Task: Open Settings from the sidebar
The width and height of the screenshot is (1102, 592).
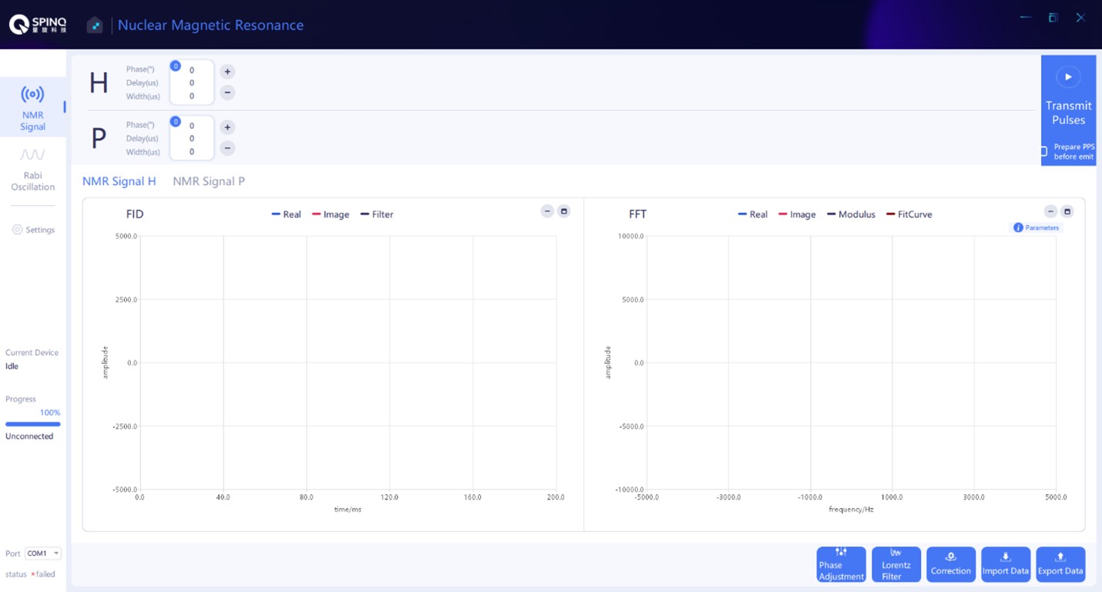Action: pos(34,230)
